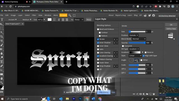Select the Hand tool
Image resolution: width=179 pixels, height=101 pixels.
click(x=2, y=79)
